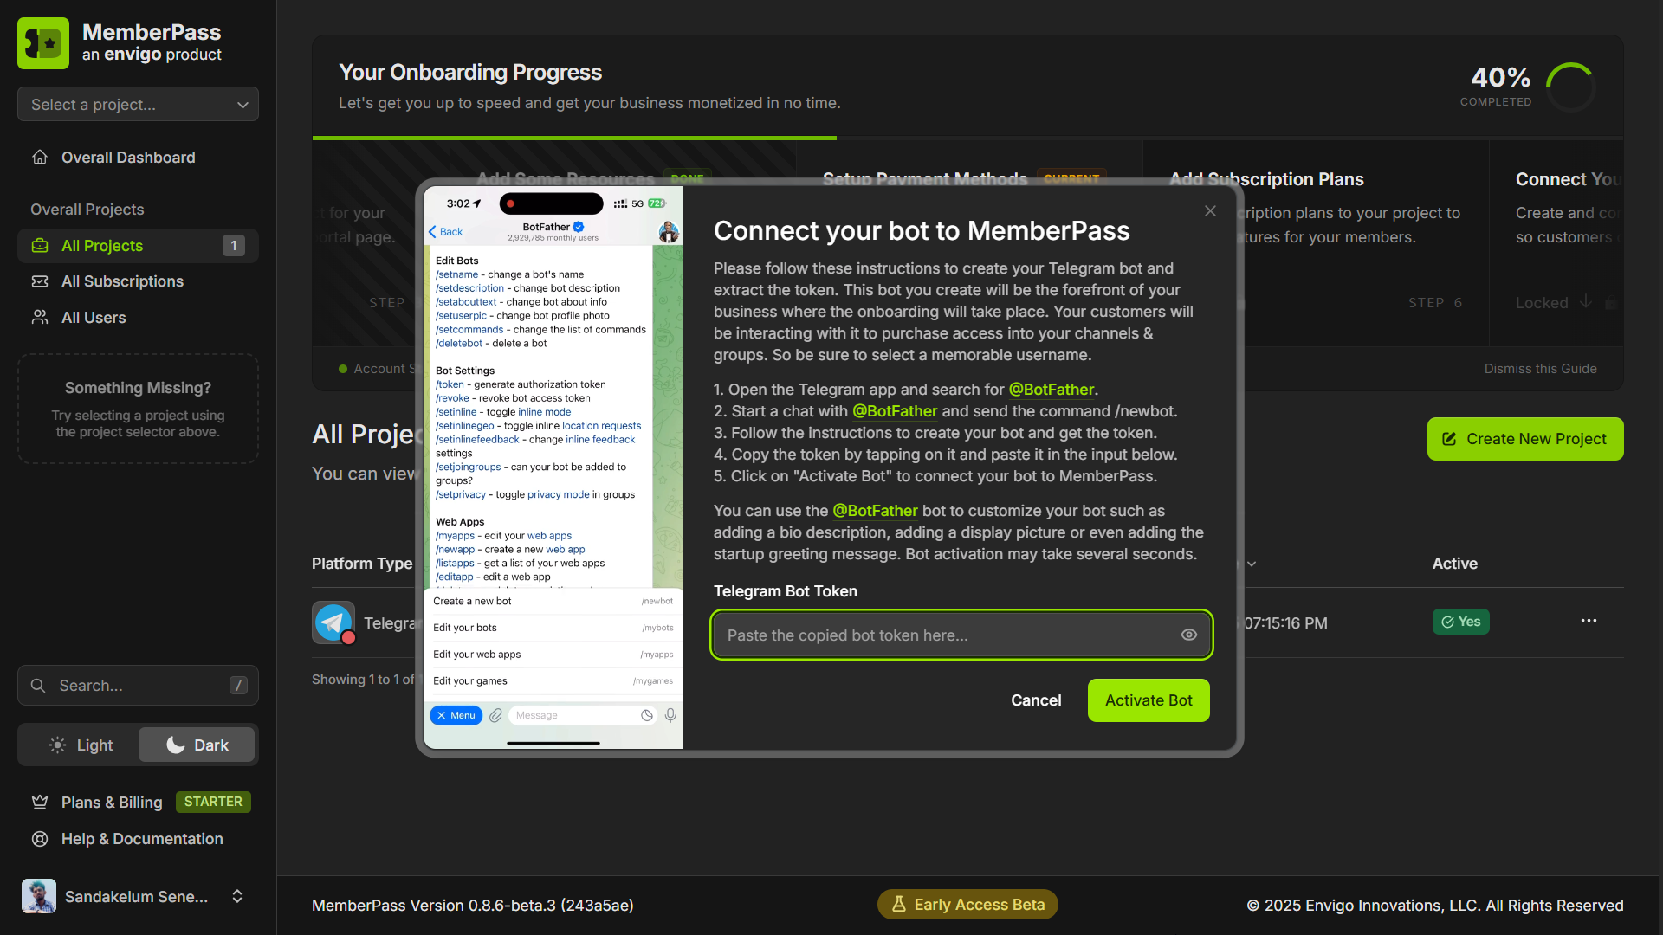Screen dimensions: 1663x935
Task: Expand the Sandakelum account chevron
Action: point(237,896)
